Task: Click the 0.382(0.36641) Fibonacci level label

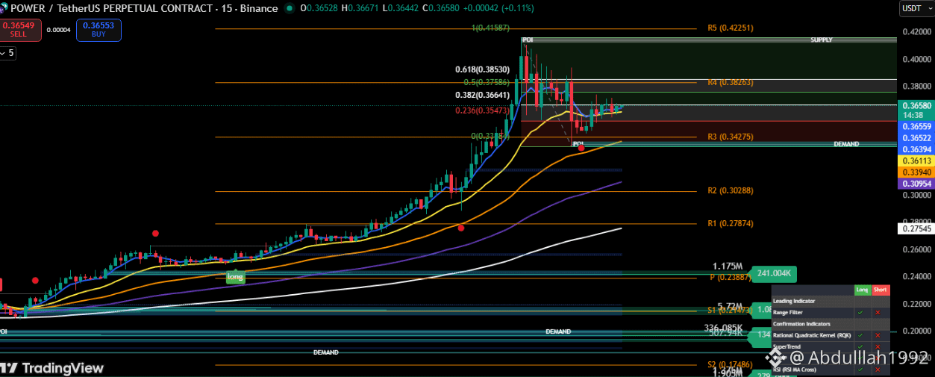Action: click(x=482, y=95)
